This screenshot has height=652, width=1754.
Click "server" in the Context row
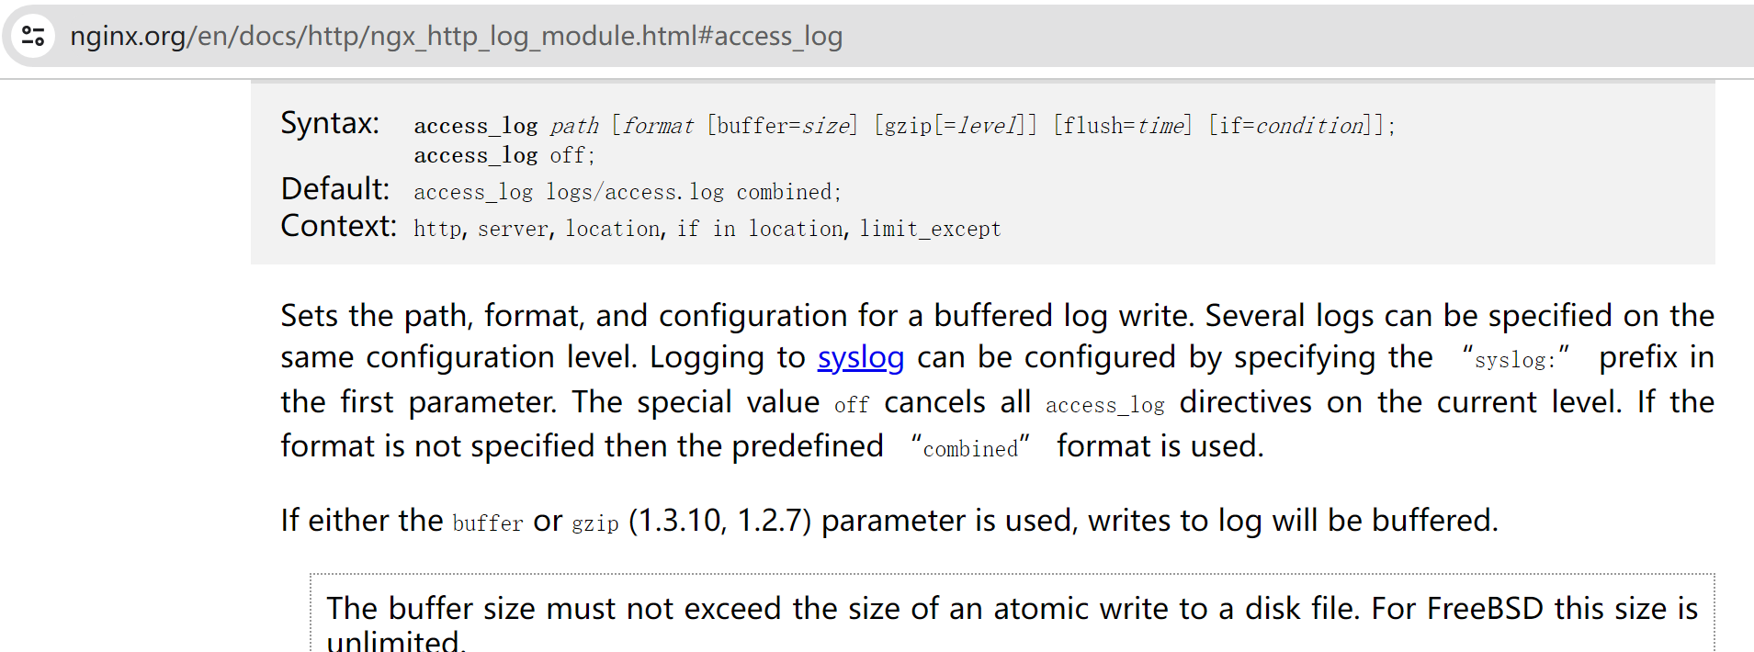(x=513, y=229)
